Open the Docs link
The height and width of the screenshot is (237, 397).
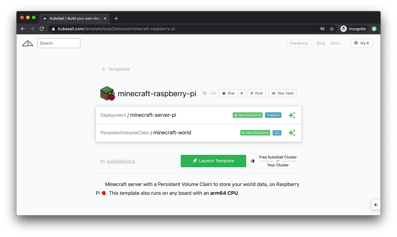pyautogui.click(x=335, y=43)
